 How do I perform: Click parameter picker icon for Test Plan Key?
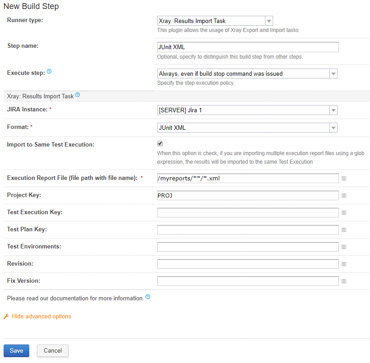344,230
